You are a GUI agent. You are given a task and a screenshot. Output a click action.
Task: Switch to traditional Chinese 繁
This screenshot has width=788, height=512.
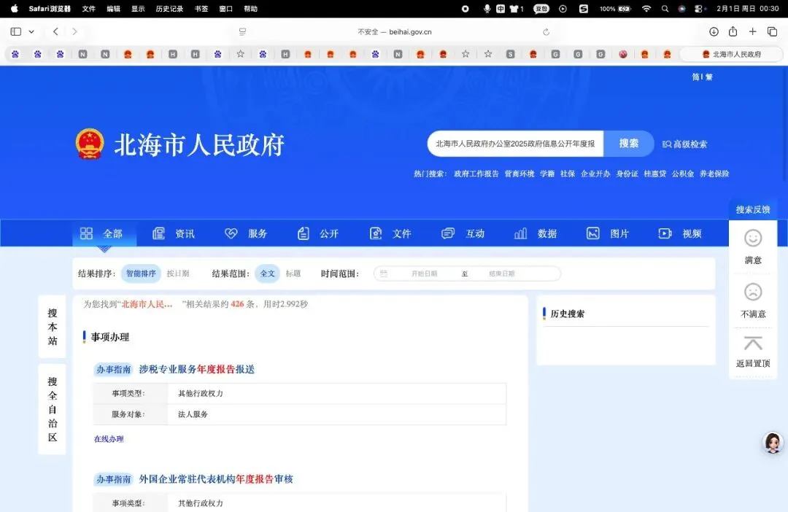[709, 77]
